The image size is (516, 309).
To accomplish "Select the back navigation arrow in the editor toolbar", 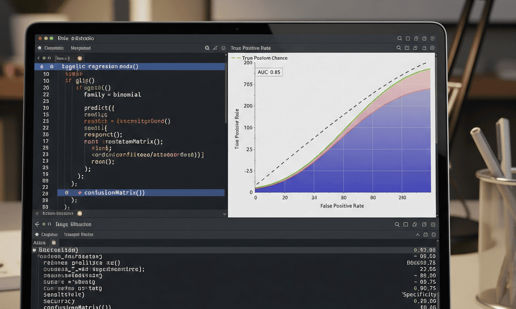I will pos(38,58).
